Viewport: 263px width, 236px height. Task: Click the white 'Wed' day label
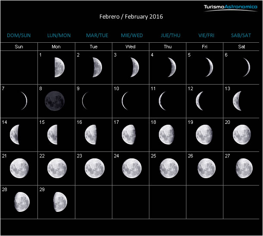point(130,47)
